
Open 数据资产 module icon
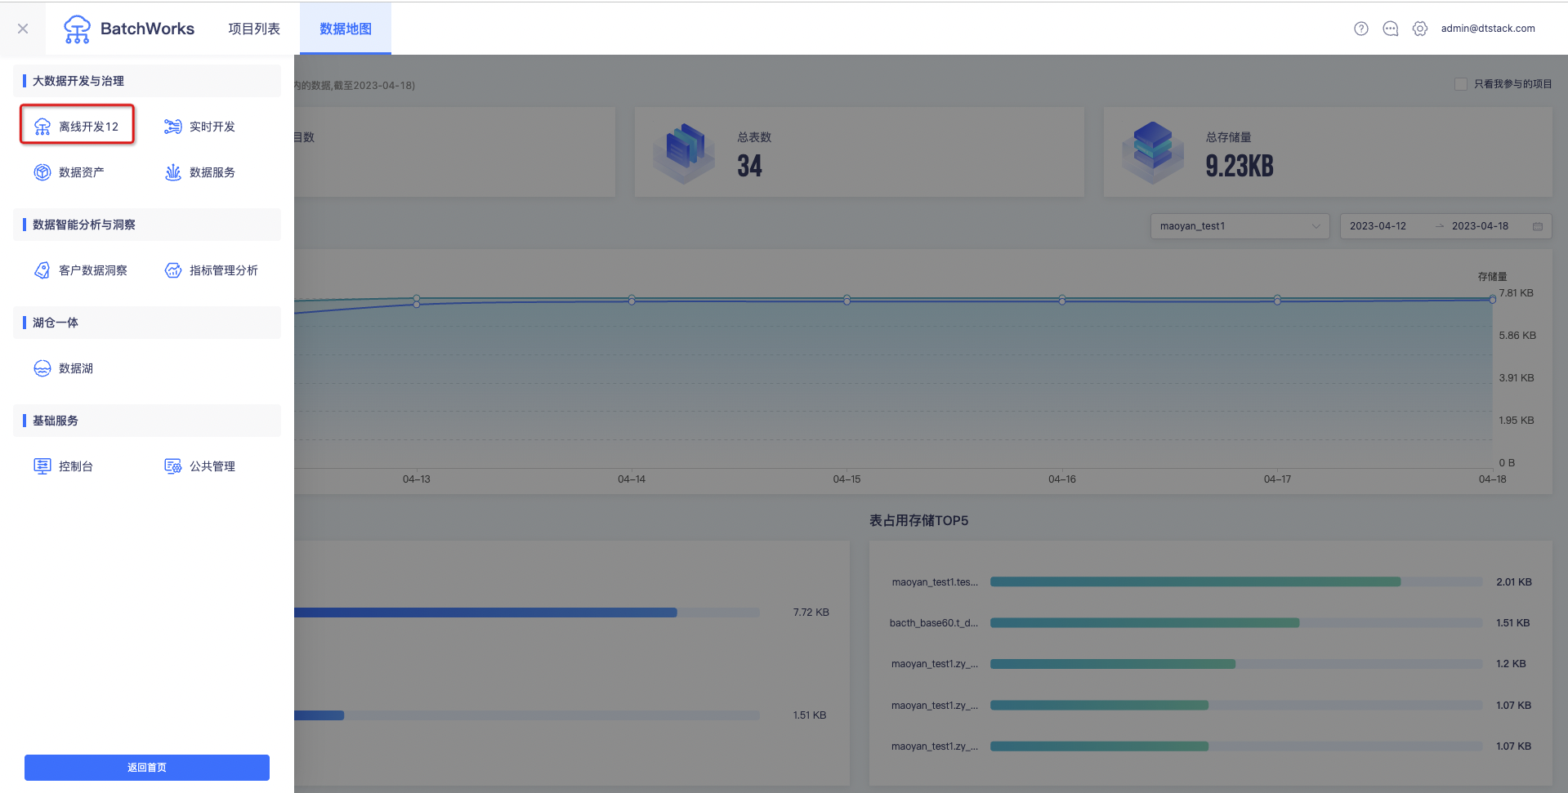pyautogui.click(x=42, y=172)
